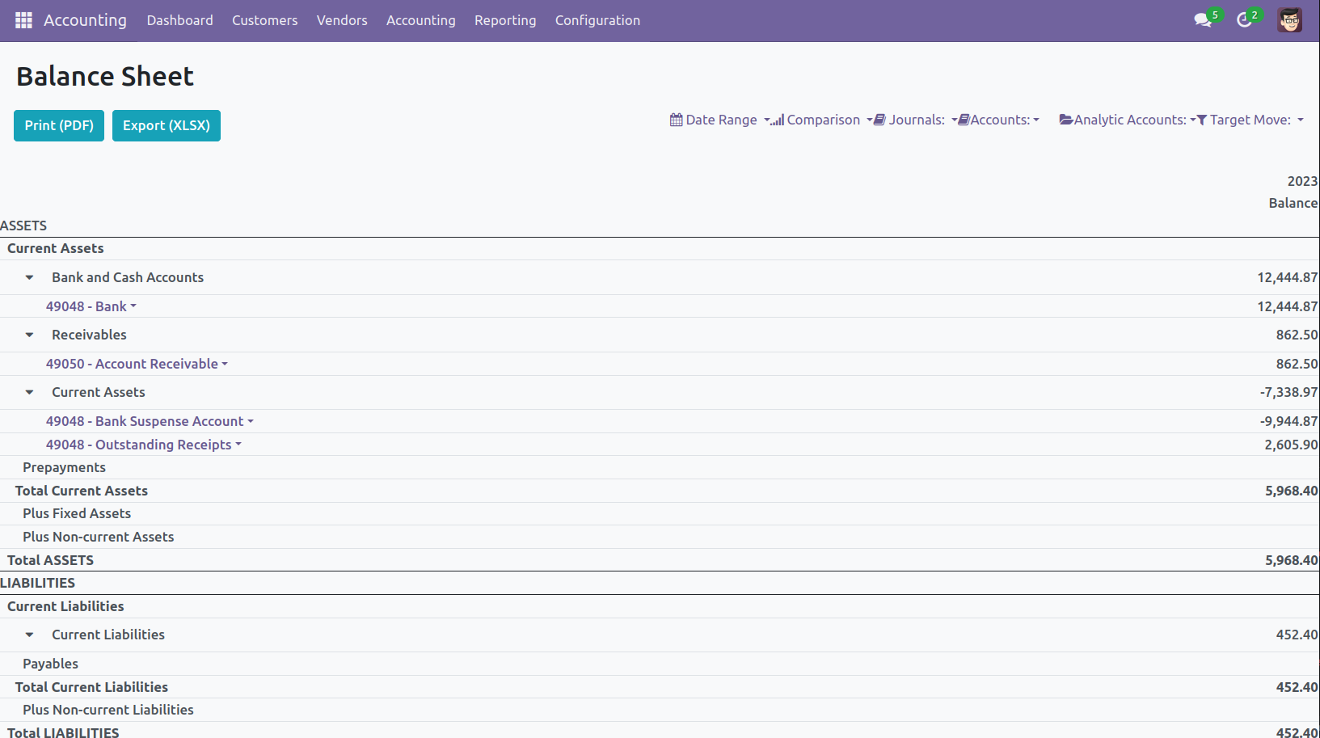Open the Date Range dropdown

click(x=720, y=120)
